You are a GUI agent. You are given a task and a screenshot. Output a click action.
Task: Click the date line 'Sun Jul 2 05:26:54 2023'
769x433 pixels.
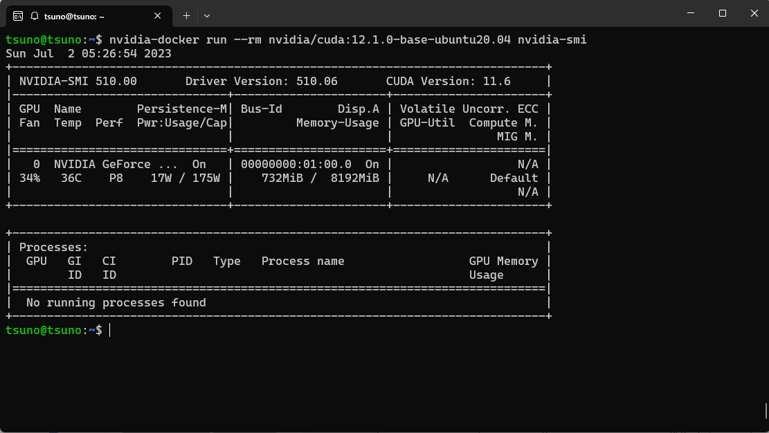pos(89,53)
